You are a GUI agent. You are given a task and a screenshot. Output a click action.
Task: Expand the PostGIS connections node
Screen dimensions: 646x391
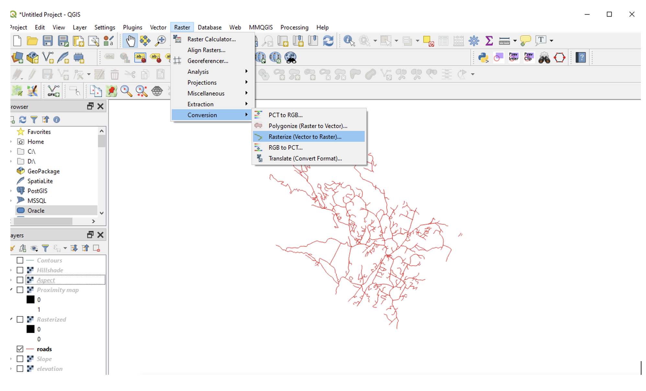tap(11, 191)
